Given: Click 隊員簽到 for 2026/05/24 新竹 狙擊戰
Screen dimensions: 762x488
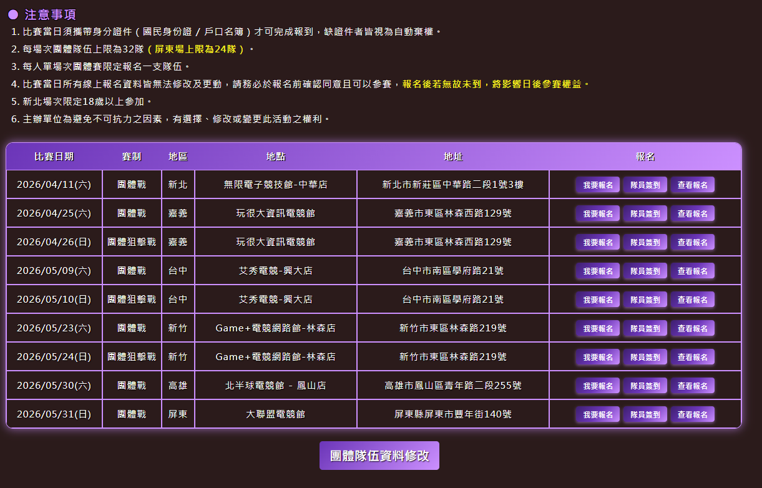Looking at the screenshot, I should tap(645, 357).
